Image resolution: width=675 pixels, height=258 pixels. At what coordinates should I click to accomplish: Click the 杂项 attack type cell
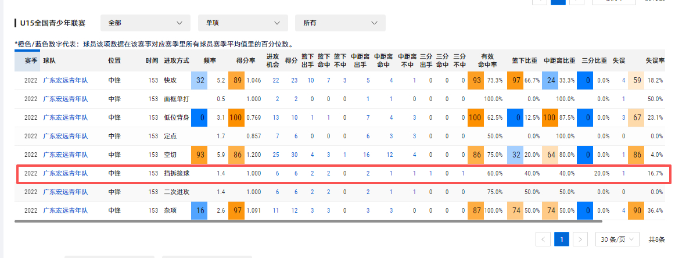170,210
